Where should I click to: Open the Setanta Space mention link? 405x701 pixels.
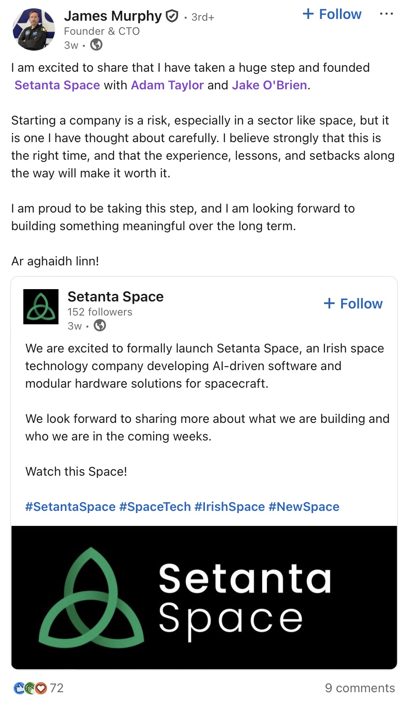[x=57, y=85]
